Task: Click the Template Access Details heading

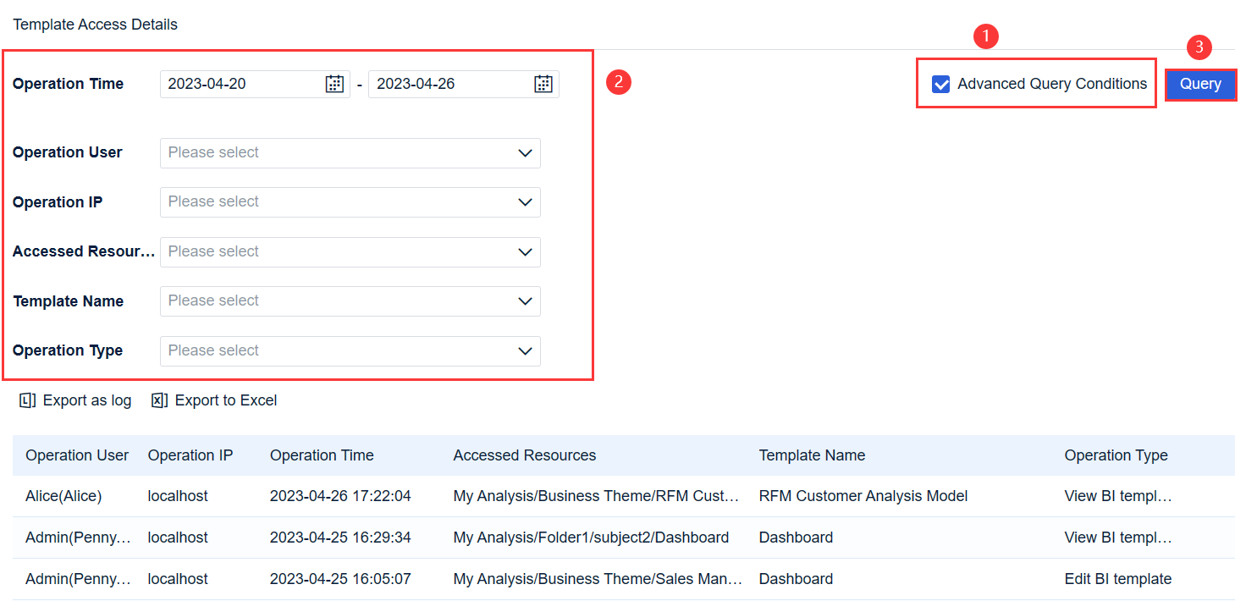Action: 95,24
